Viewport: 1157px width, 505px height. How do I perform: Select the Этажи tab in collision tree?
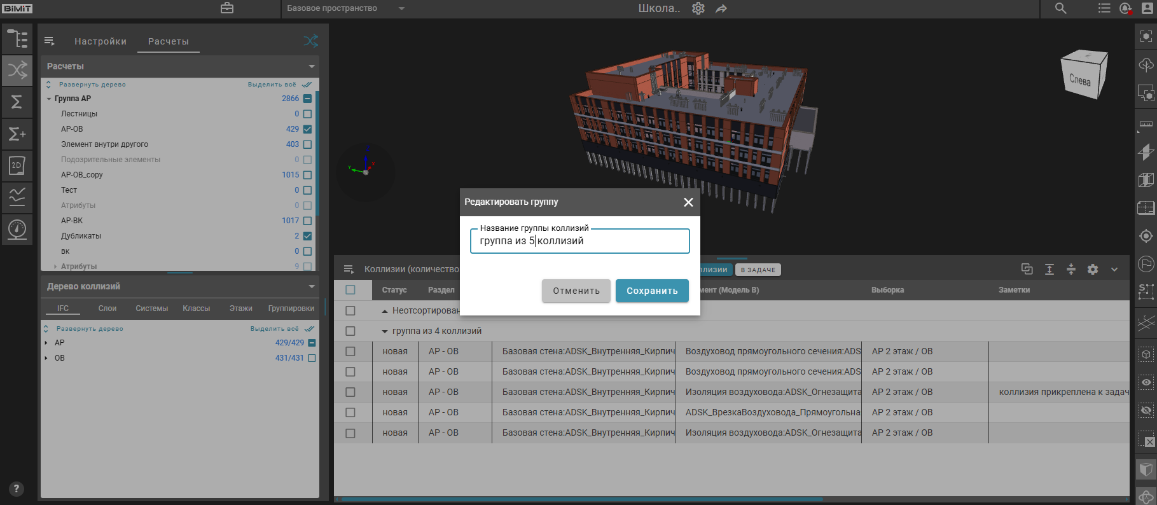click(240, 308)
